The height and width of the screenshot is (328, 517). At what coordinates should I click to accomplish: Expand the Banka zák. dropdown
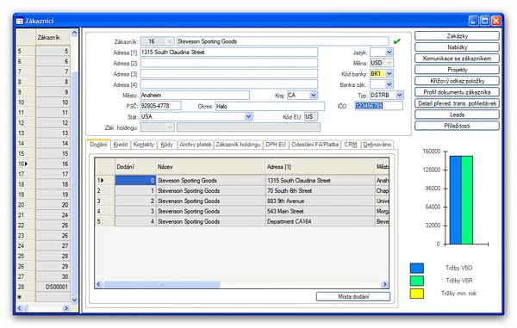click(x=389, y=84)
